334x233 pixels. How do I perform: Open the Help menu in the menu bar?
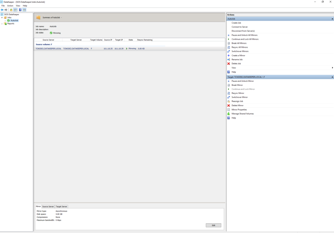click(25, 6)
